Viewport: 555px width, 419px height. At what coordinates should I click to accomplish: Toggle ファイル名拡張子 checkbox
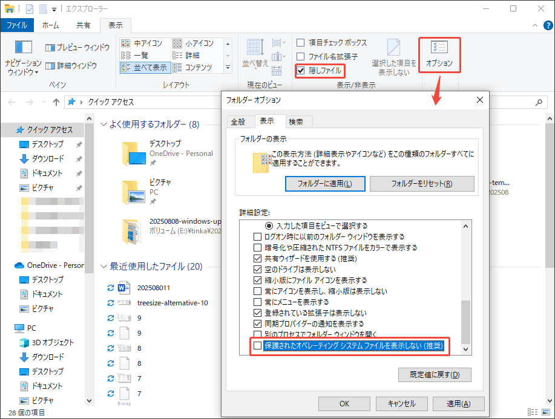pos(301,57)
